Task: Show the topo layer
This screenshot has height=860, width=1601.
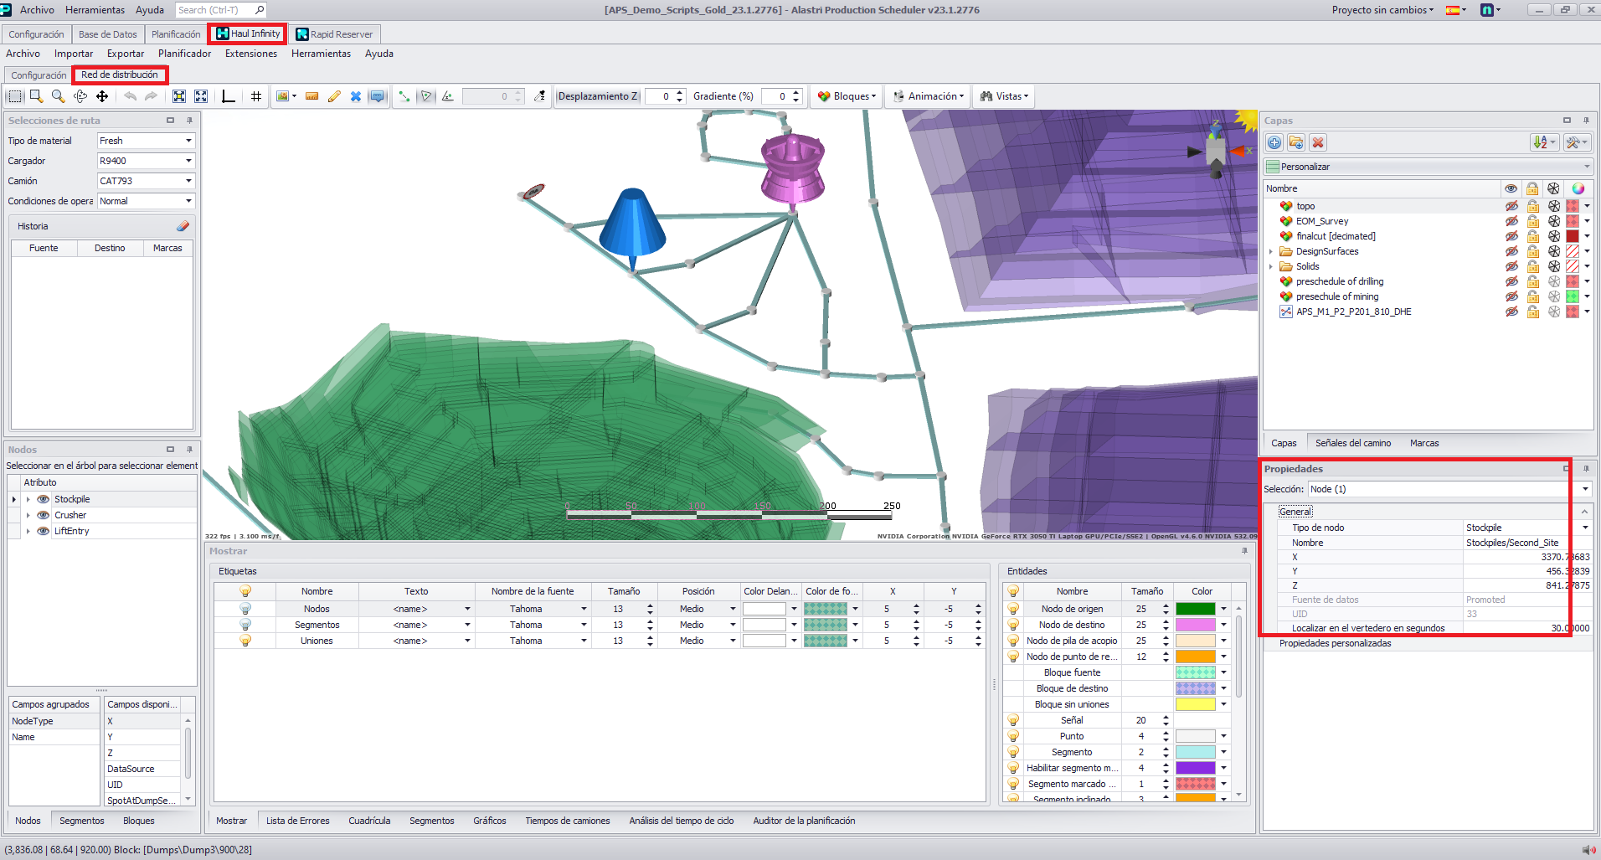Action: [1511, 206]
